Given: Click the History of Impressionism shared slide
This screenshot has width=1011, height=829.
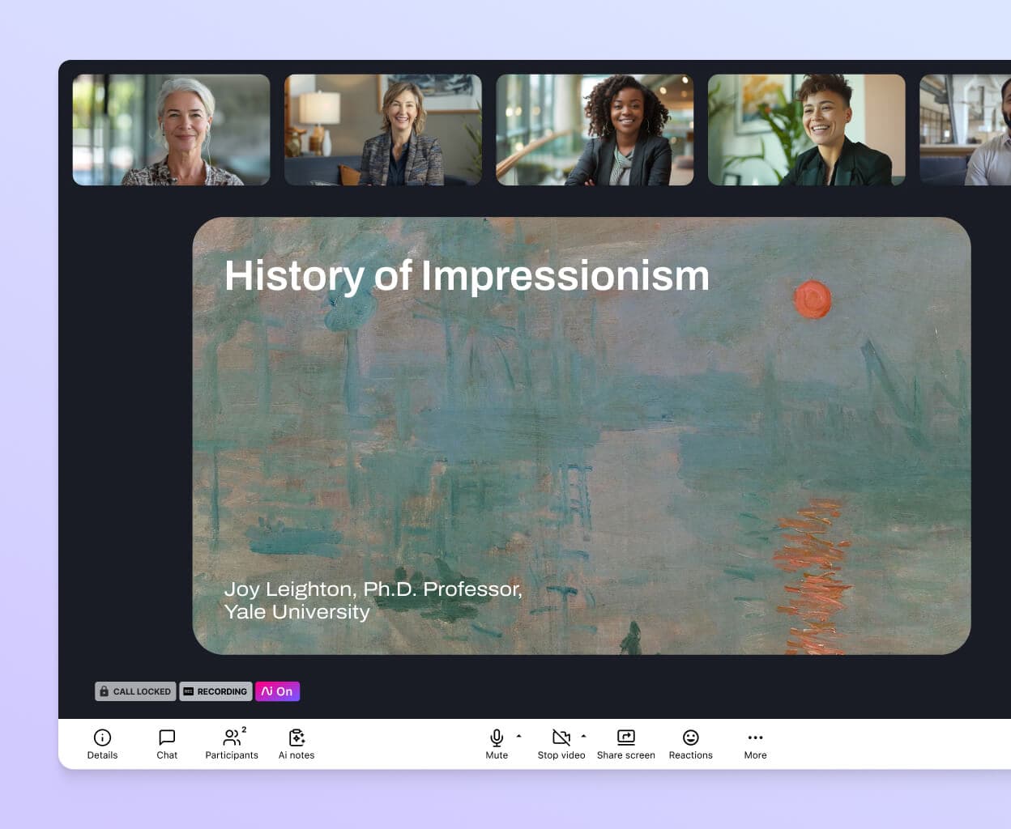Looking at the screenshot, I should point(581,436).
